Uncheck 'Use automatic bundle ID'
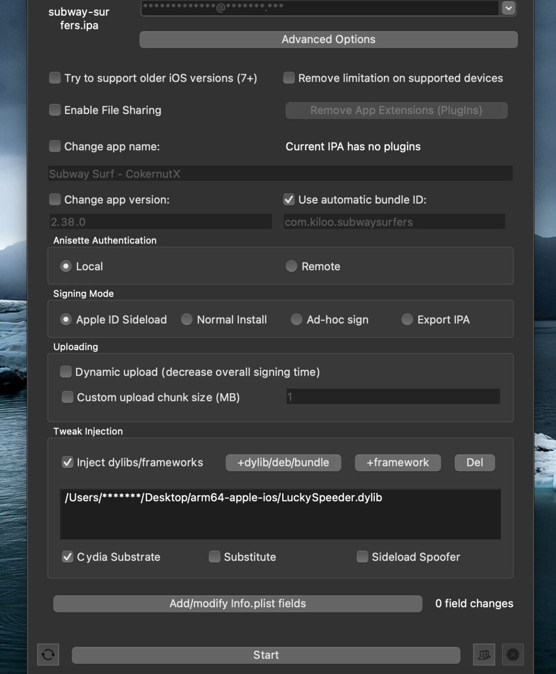The height and width of the screenshot is (674, 556). click(289, 200)
